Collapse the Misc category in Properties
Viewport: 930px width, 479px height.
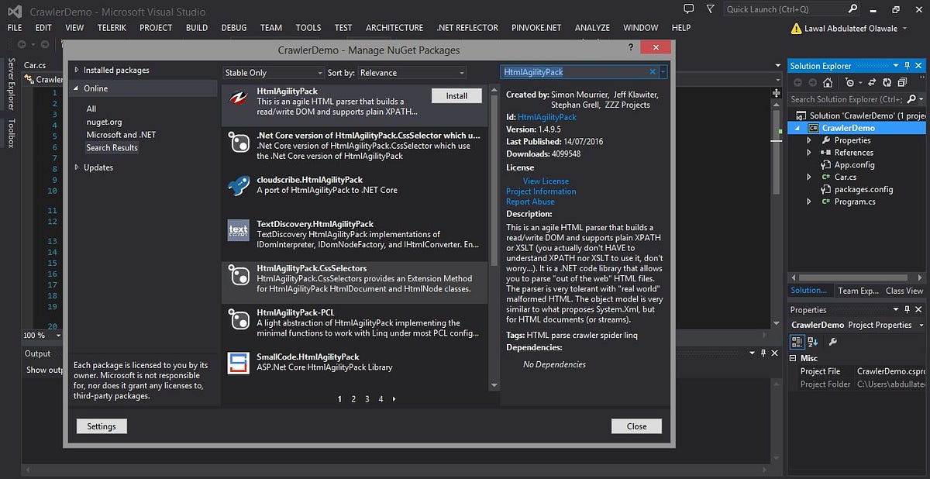[794, 359]
